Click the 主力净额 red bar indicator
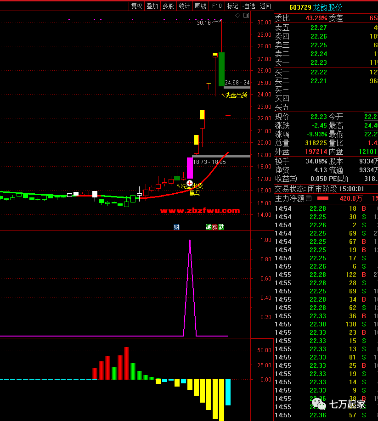This screenshot has height=421, width=378. [x=323, y=198]
